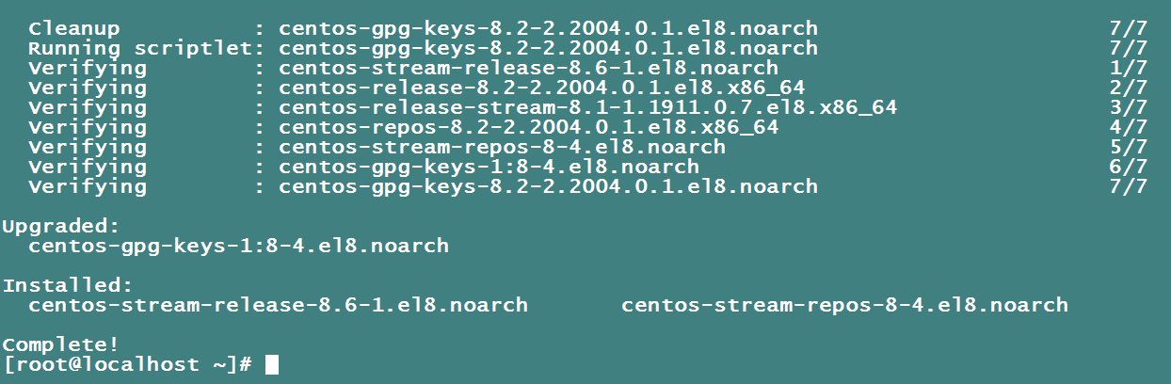Click the 3/7 progress counter
Screen dimensions: 1171x384
[1128, 107]
